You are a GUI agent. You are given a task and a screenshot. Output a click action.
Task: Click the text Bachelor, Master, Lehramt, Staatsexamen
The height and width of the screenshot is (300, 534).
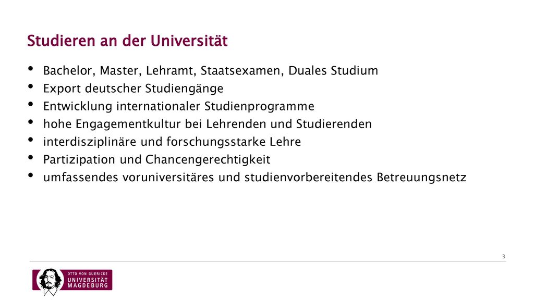pos(163,71)
